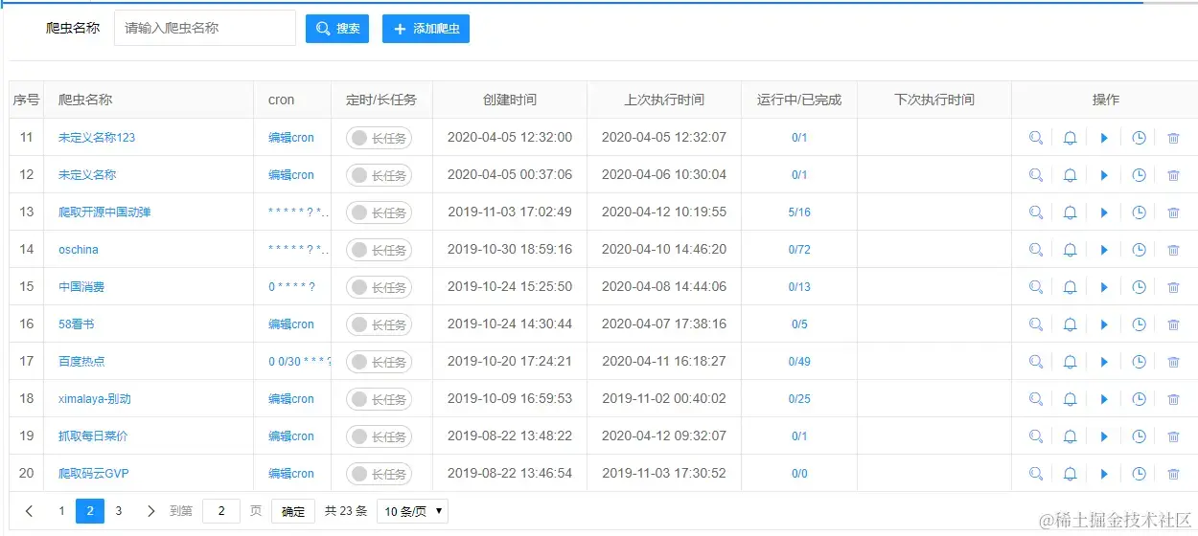Open 0/72 running/completed link
This screenshot has height=536, width=1198.
click(799, 250)
